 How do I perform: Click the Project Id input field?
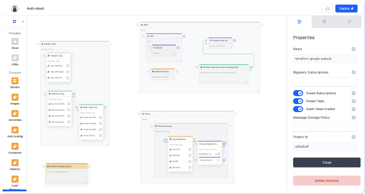click(325, 147)
